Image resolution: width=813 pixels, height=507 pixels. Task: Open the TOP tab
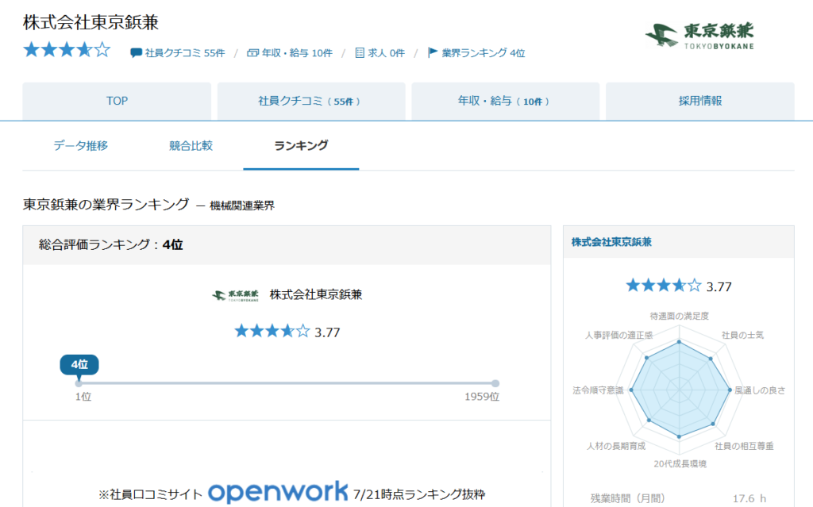117,101
